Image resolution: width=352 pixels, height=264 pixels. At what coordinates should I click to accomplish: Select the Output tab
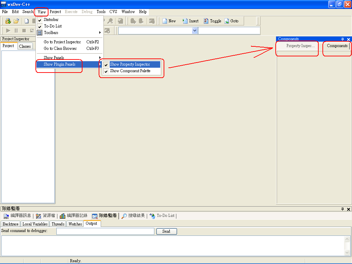(91, 223)
